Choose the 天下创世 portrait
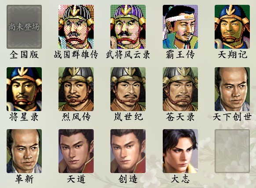256x188 pixels. coord(232,89)
